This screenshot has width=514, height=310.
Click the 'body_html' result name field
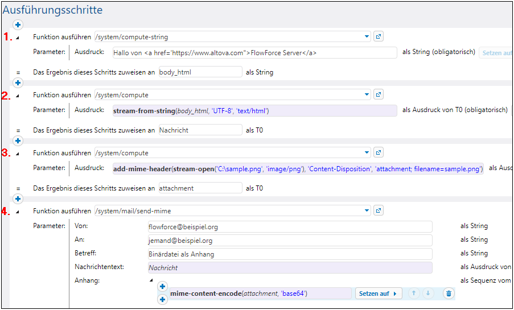click(x=200, y=72)
